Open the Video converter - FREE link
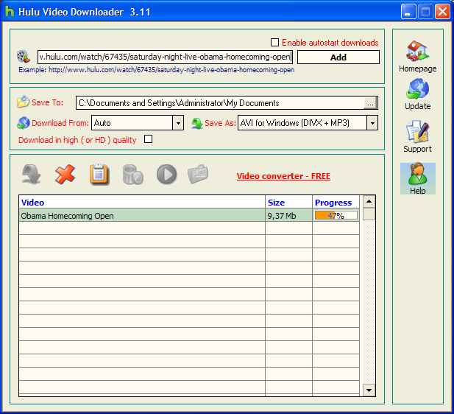The image size is (454, 414). (283, 176)
